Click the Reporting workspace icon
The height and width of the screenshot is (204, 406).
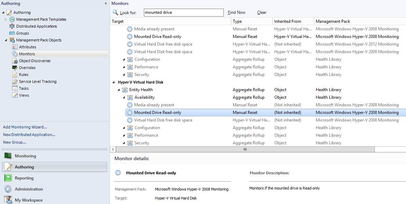(8, 178)
